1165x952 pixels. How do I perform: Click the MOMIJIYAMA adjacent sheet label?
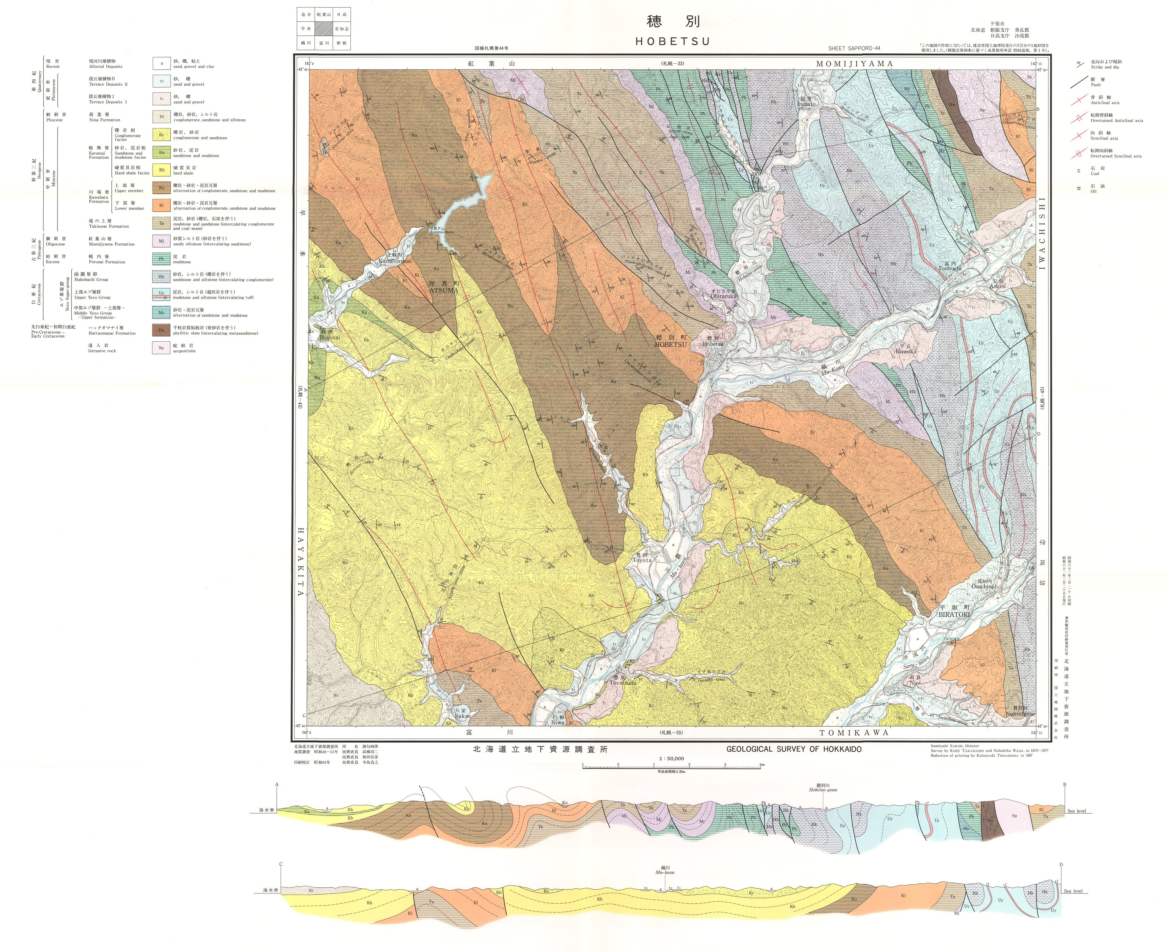(x=854, y=64)
